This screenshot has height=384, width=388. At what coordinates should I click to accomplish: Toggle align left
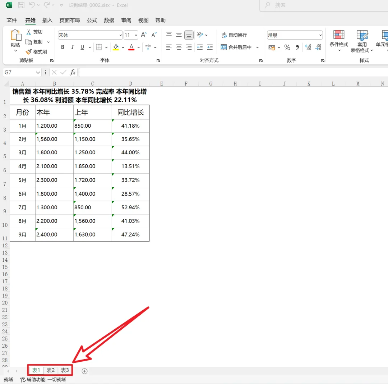tap(169, 47)
